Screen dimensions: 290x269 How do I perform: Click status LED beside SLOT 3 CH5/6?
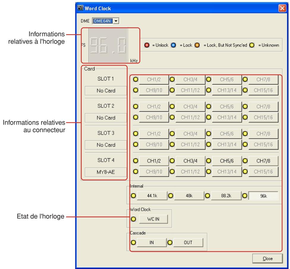coord(209,134)
